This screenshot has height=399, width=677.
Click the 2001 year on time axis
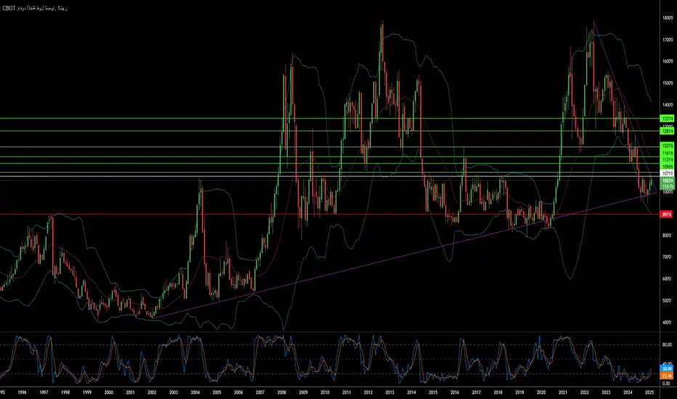click(131, 392)
